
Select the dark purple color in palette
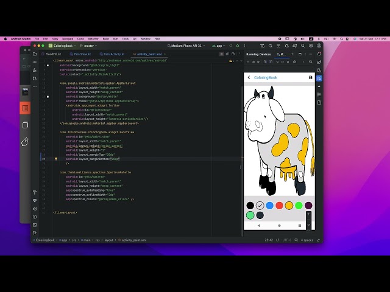308,206
